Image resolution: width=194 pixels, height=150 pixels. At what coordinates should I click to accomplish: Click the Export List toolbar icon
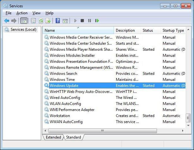[48, 21]
